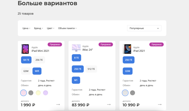
Task: Choose Wifi option for iPad Mini 2021
Action: pos(37,71)
